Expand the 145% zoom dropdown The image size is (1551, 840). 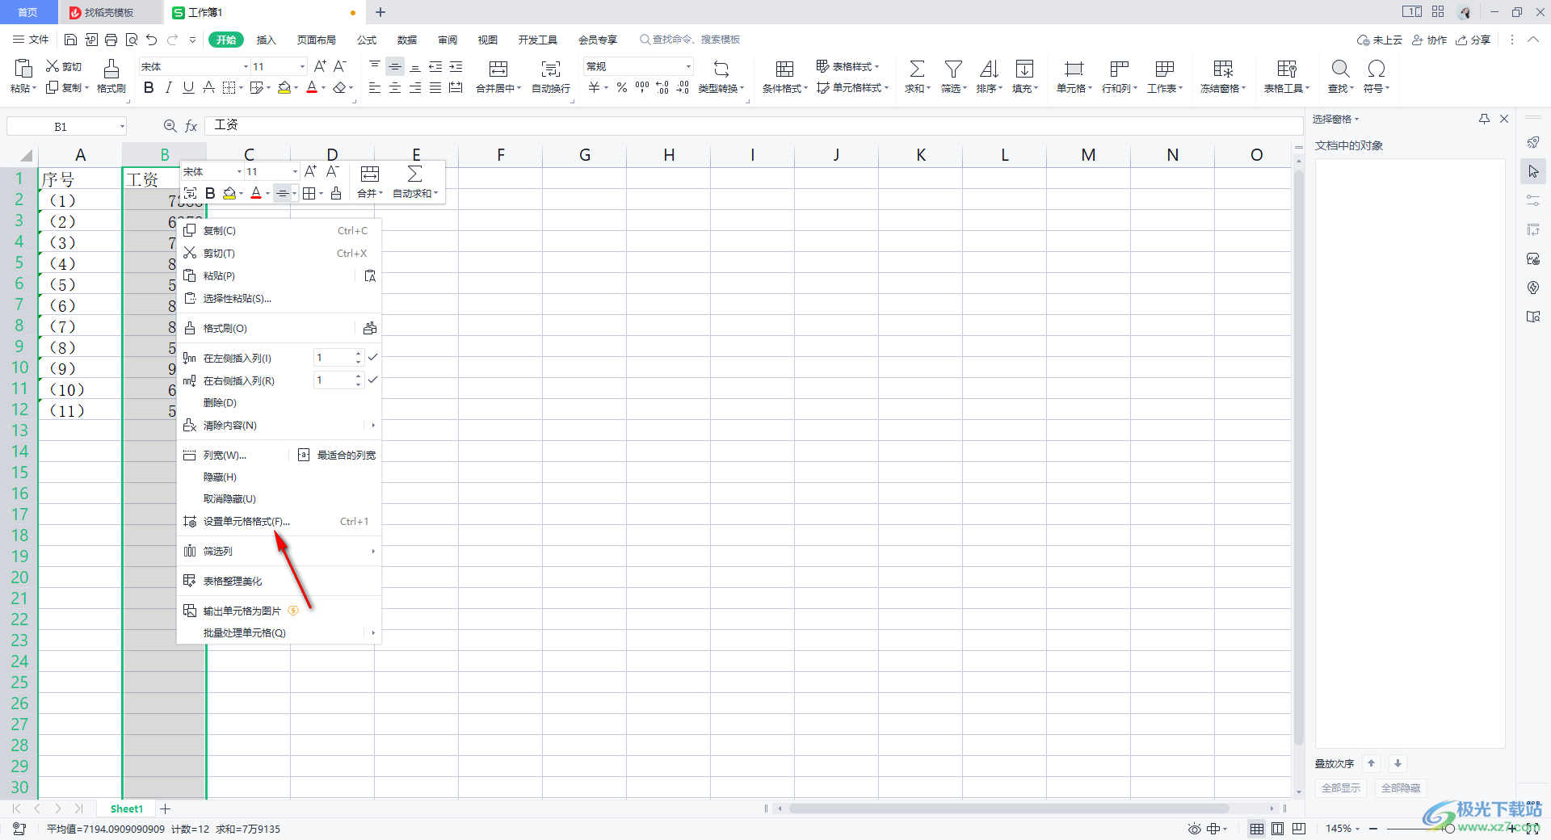point(1357,829)
